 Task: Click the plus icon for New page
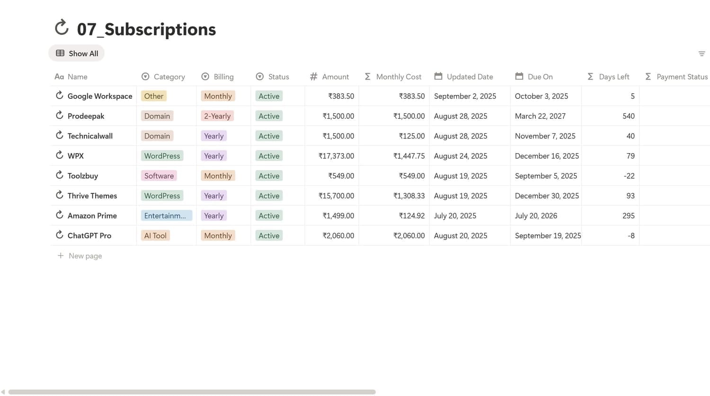click(x=60, y=256)
